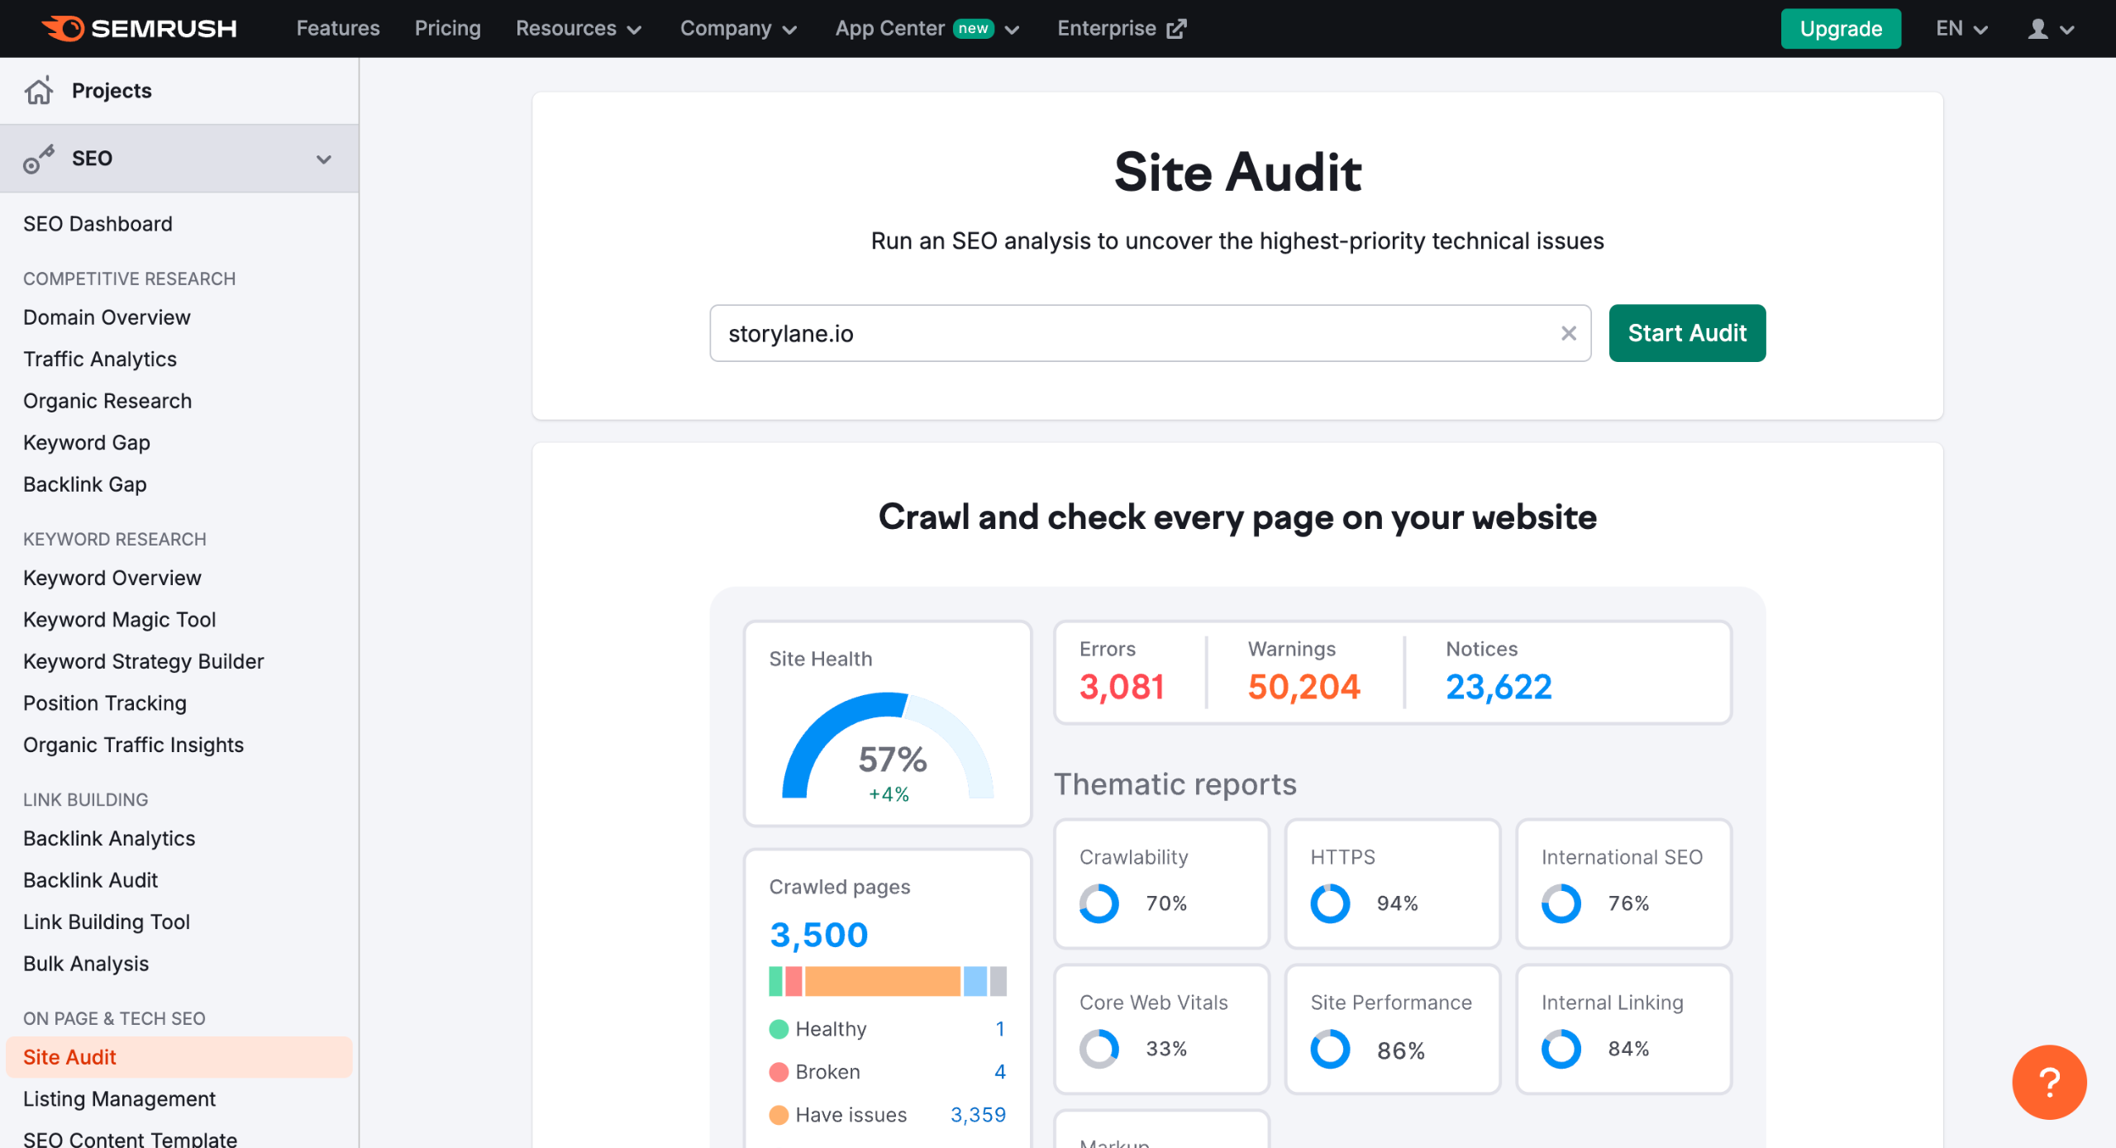2116x1148 pixels.
Task: Click the green Upgrade button
Action: (x=1840, y=29)
